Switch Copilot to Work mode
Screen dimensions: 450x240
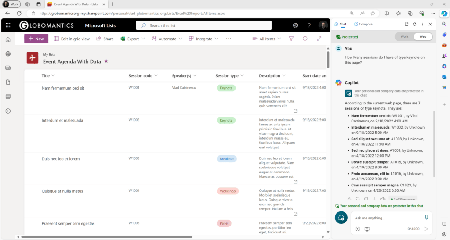point(404,37)
